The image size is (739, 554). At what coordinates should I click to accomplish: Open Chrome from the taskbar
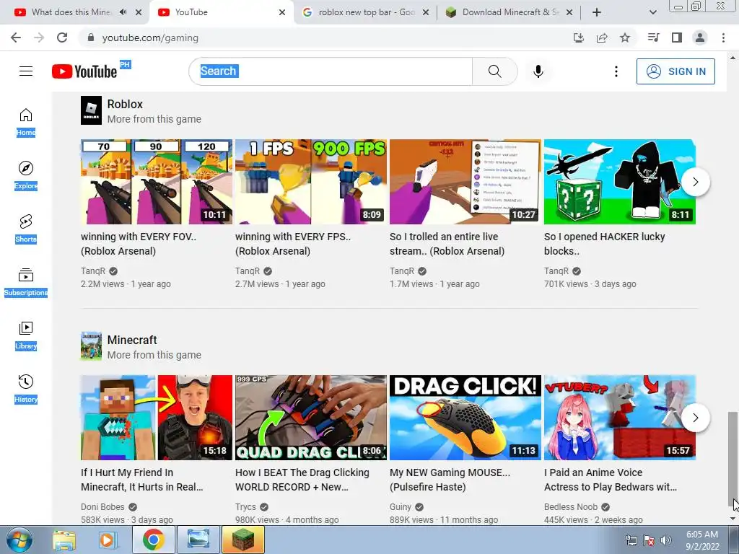coord(153,540)
